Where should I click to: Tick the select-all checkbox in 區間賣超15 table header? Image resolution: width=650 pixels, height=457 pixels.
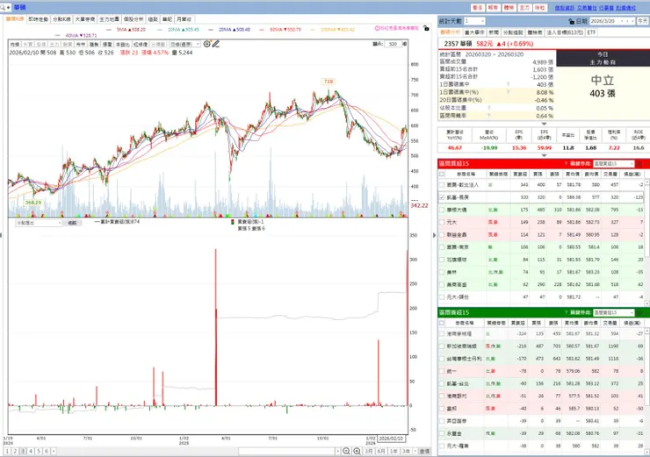click(442, 323)
